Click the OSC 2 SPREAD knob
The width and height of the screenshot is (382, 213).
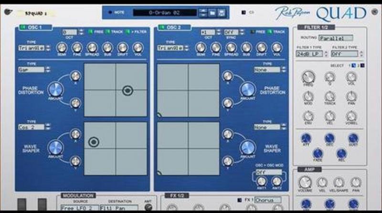[x=231, y=48]
